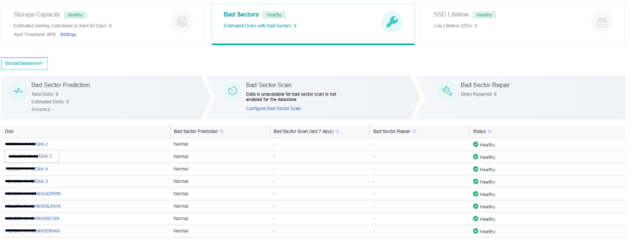This screenshot has height=240, width=630.
Task: Click info icon beside Bad Sector Repair column
Action: click(x=415, y=132)
